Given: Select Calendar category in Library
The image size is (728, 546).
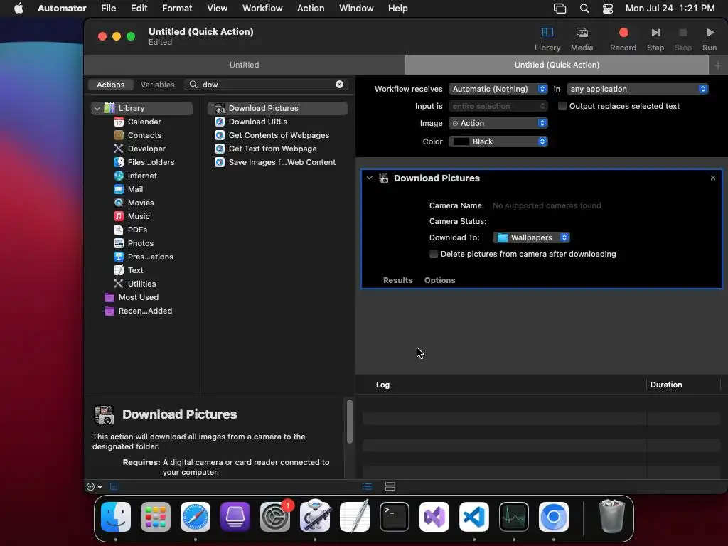Looking at the screenshot, I should [x=144, y=122].
